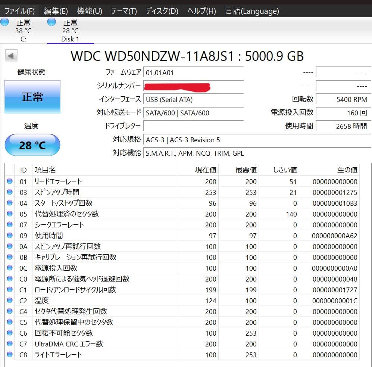Select the 代替処理済のセクタ数 attribute name
Screen dimensions: 372x367
pyautogui.click(x=67, y=214)
